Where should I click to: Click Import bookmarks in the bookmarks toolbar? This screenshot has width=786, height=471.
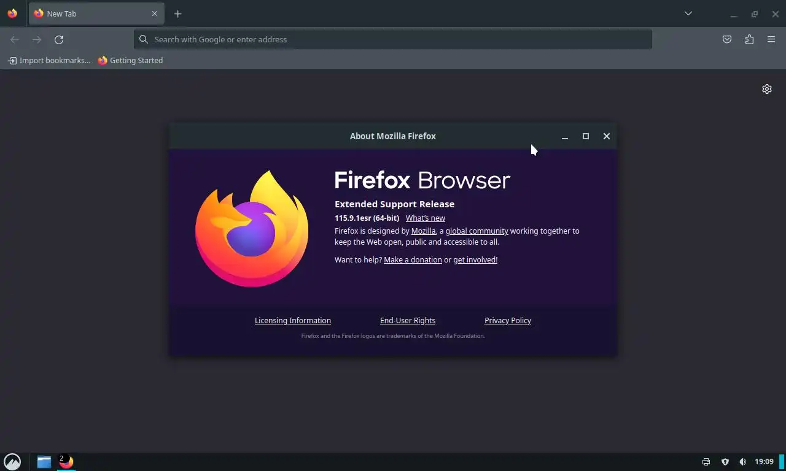[x=49, y=60]
